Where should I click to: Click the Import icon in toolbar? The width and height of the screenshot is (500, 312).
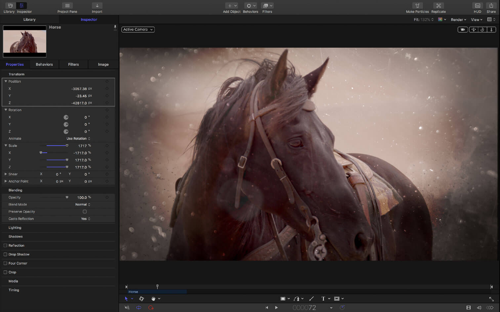click(x=97, y=6)
